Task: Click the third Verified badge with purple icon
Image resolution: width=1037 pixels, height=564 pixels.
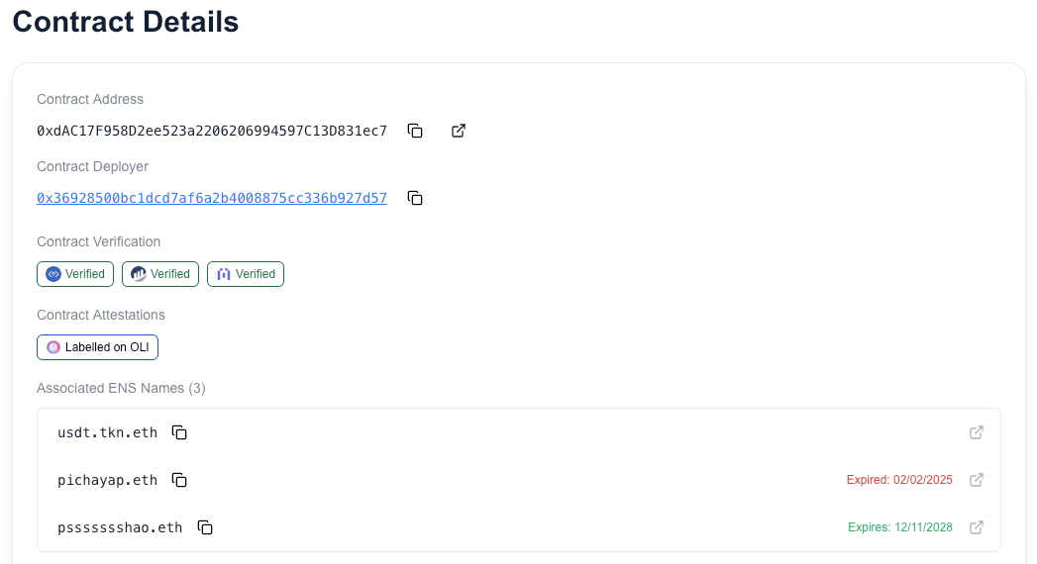Action: [x=246, y=274]
